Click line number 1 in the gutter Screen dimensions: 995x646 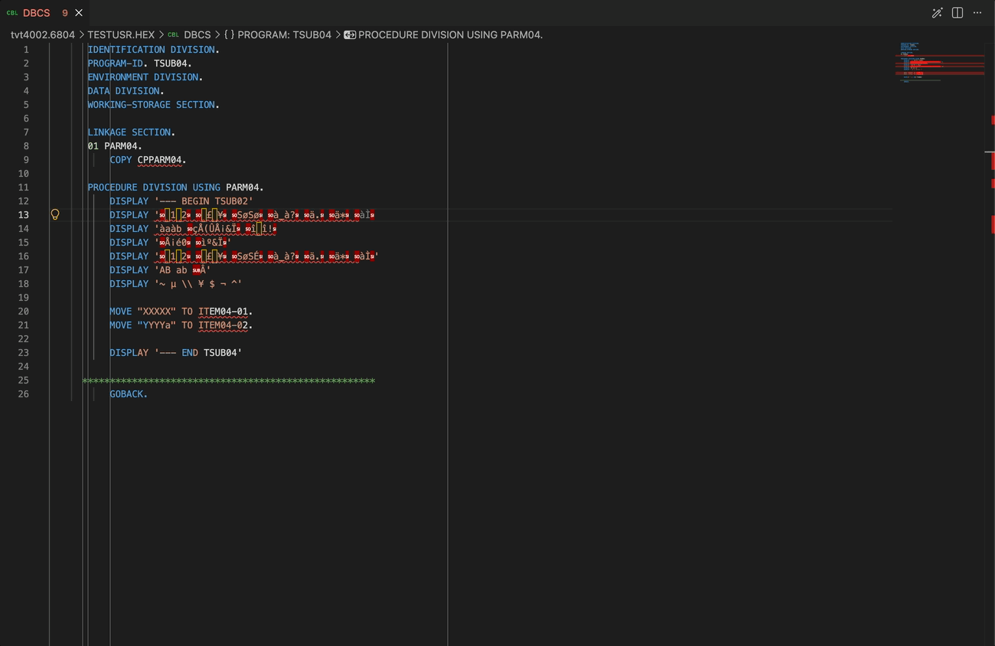pos(26,49)
